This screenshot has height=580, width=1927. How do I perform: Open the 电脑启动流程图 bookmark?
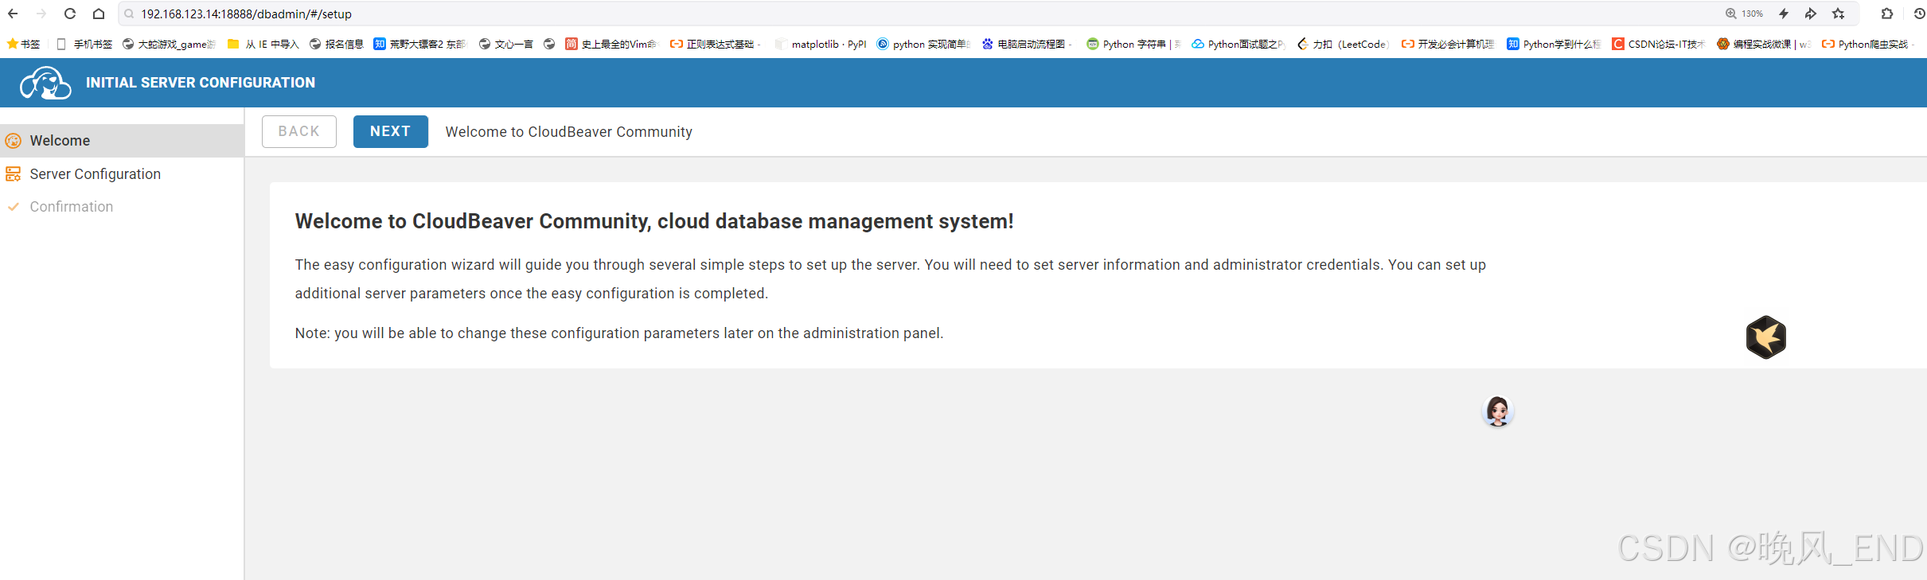tap(1027, 45)
